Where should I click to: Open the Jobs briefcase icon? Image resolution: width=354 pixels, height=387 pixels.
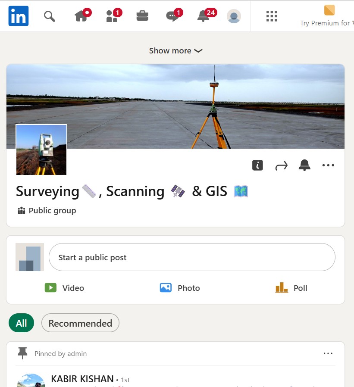pos(142,16)
